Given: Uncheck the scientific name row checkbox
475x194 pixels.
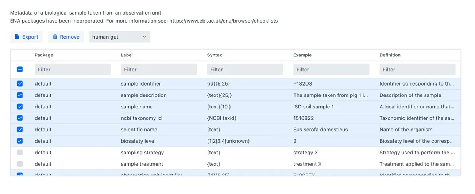Looking at the screenshot, I should pyautogui.click(x=20, y=130).
